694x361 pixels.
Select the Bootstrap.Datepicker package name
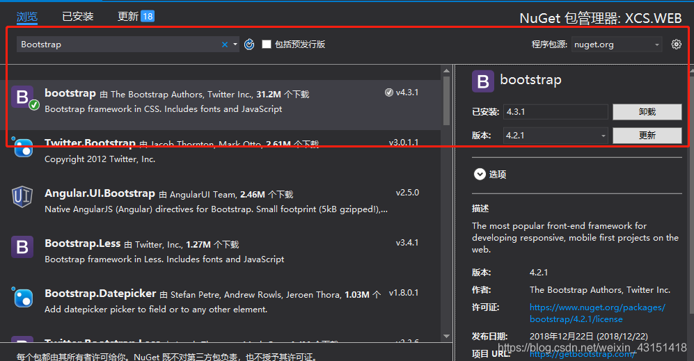click(x=100, y=294)
